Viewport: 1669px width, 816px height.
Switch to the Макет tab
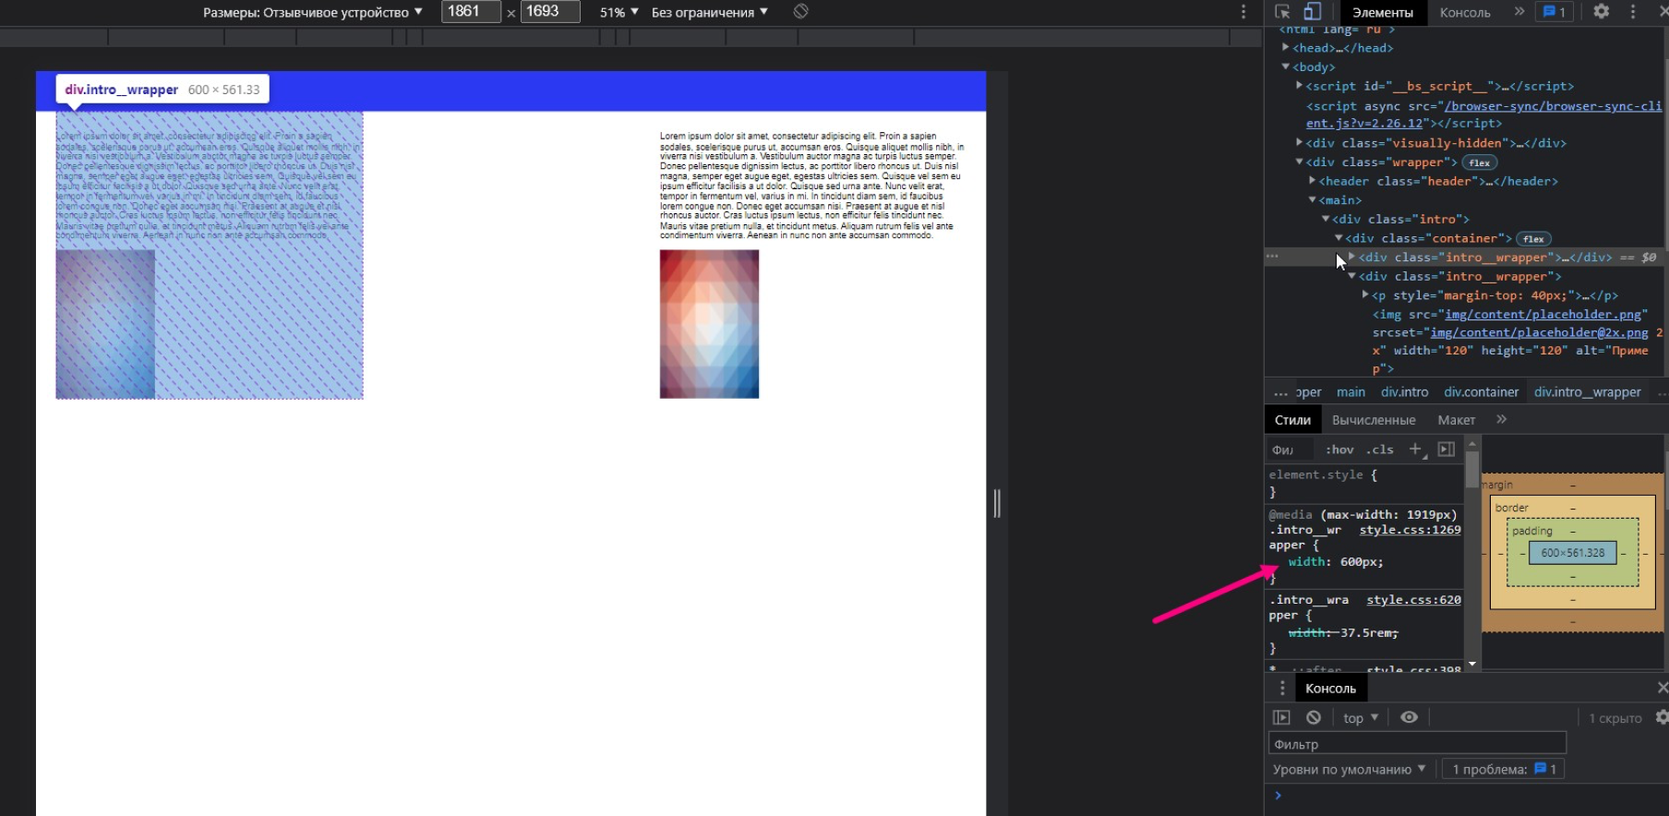(1457, 420)
